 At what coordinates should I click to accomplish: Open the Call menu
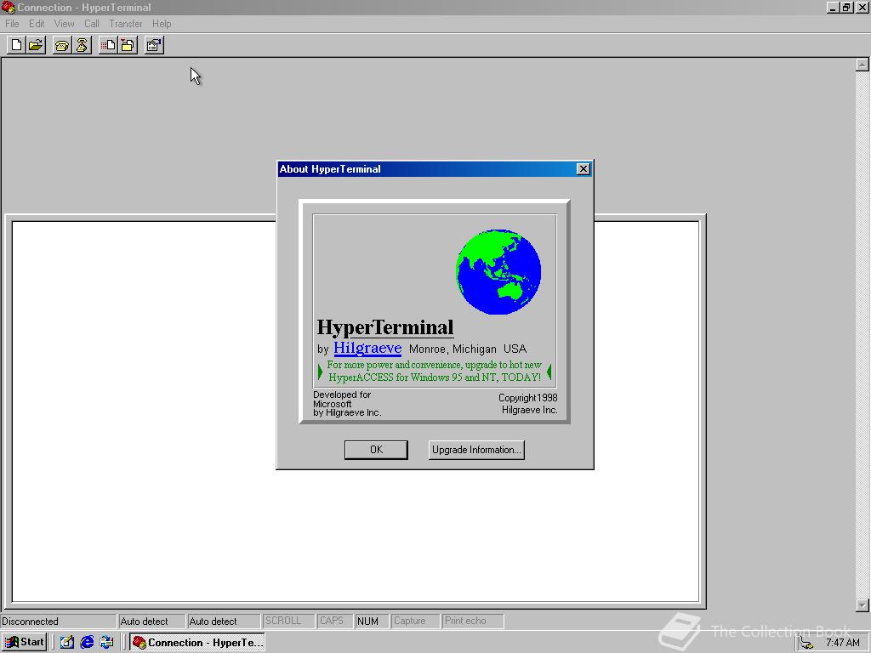(91, 24)
